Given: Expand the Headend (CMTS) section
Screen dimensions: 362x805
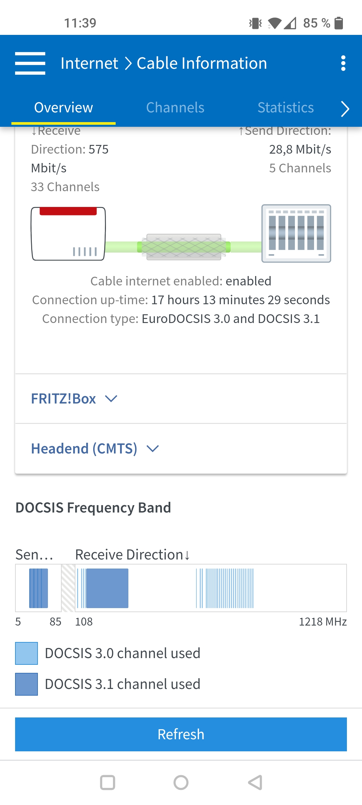Looking at the screenshot, I should click(x=84, y=449).
